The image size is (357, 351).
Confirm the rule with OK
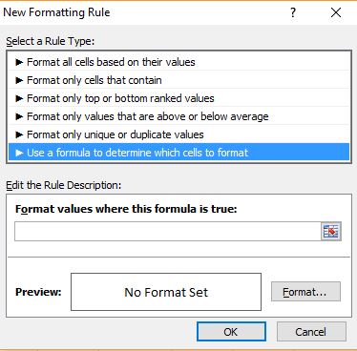coord(231,332)
